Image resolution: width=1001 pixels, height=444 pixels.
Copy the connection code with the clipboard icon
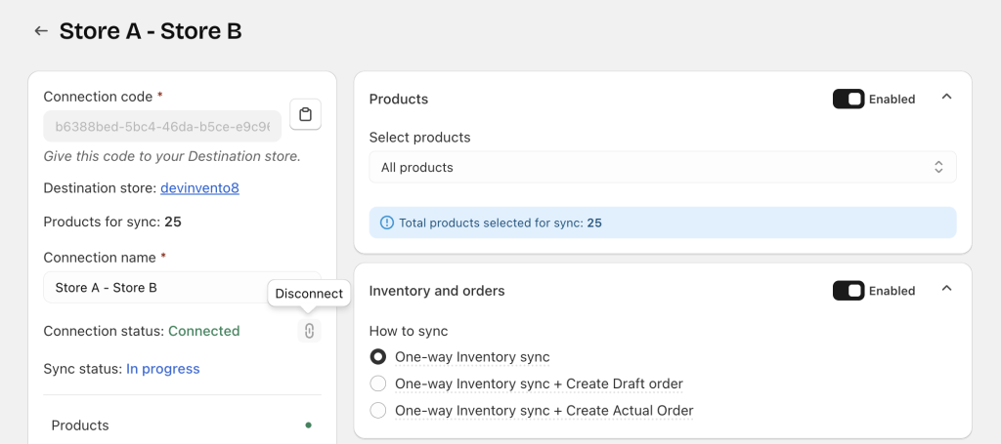305,115
